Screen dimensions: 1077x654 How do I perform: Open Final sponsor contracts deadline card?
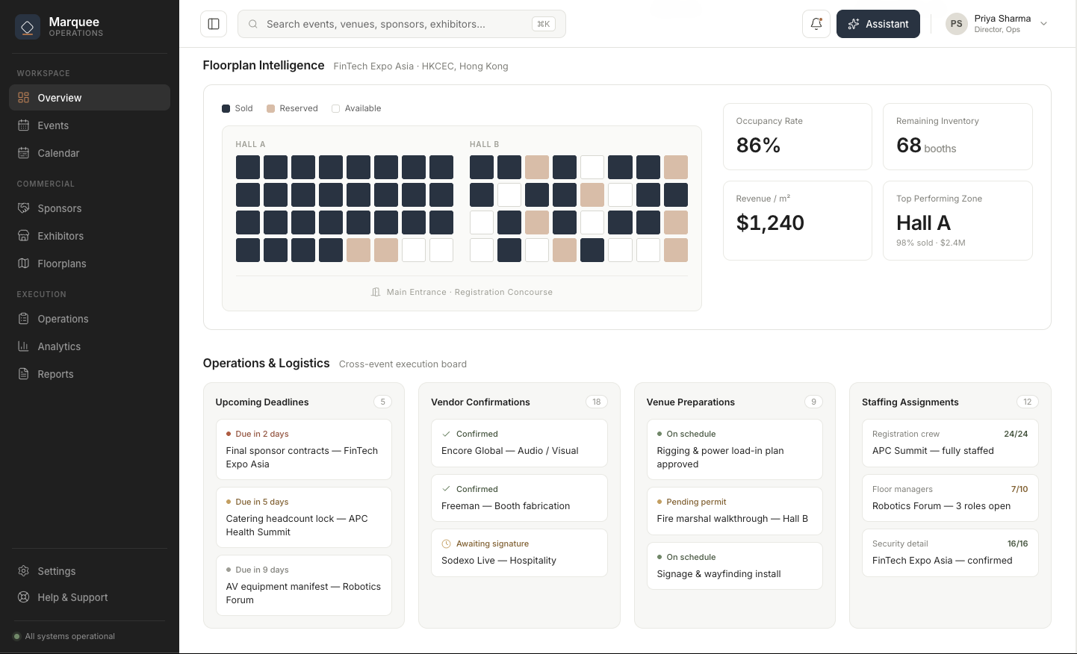(x=304, y=449)
